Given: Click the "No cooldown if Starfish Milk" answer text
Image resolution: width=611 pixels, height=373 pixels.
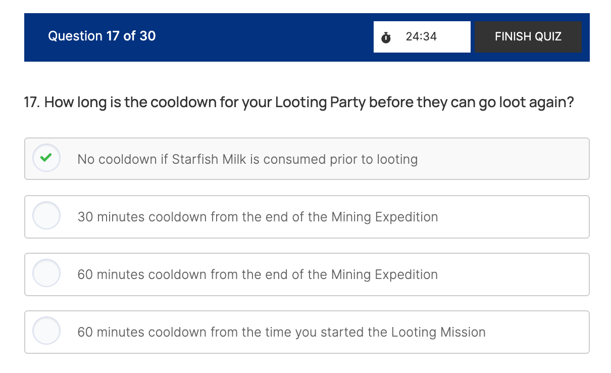Looking at the screenshot, I should [247, 159].
